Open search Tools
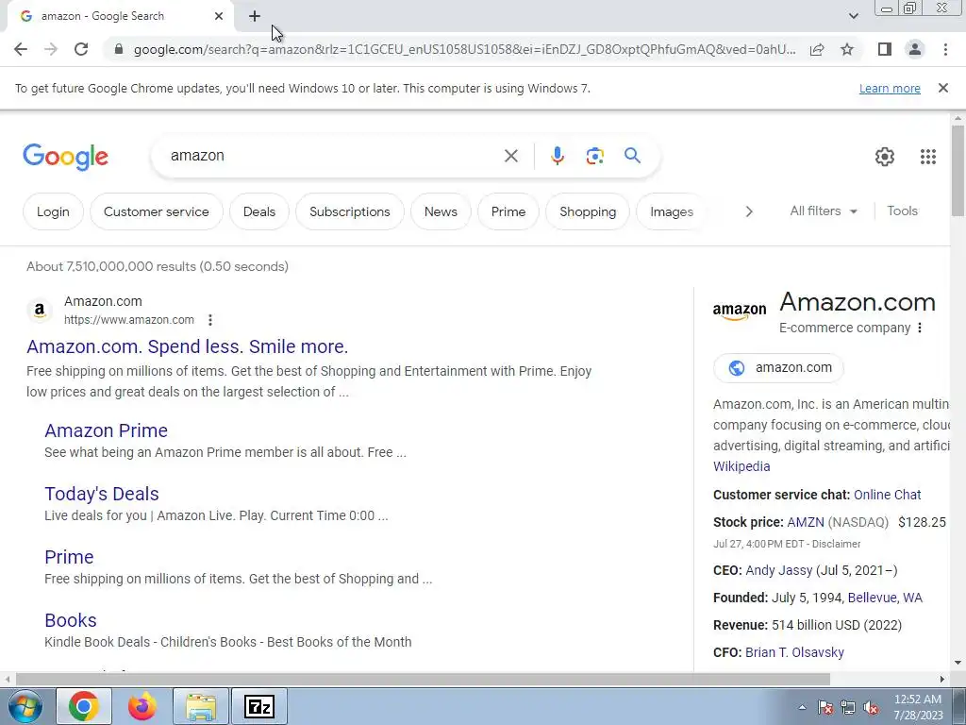The height and width of the screenshot is (725, 966). [903, 211]
